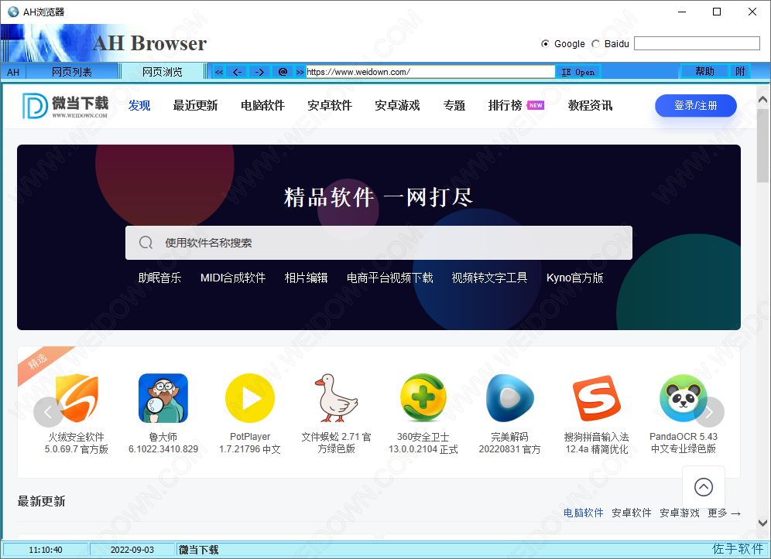The height and width of the screenshot is (559, 771).
Task: Click the AH globe icon in title bar
Action: click(x=13, y=12)
